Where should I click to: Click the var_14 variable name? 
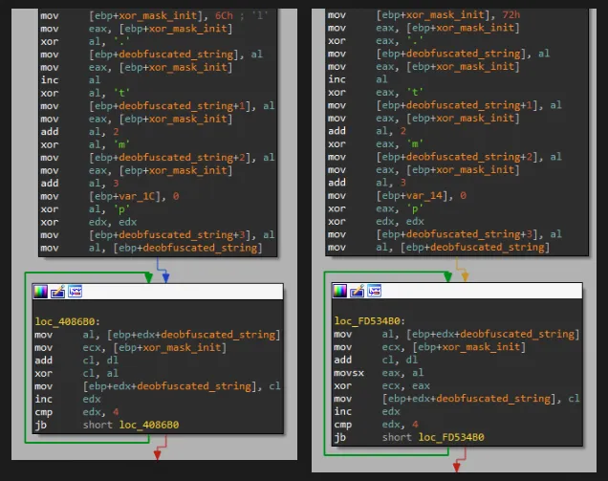[424, 195]
